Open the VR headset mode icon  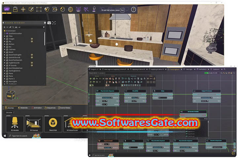(x=7, y=9)
